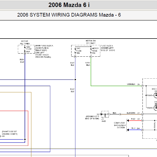Click the 'G3' ground label
The height and width of the screenshot is (157, 157).
click(3, 136)
